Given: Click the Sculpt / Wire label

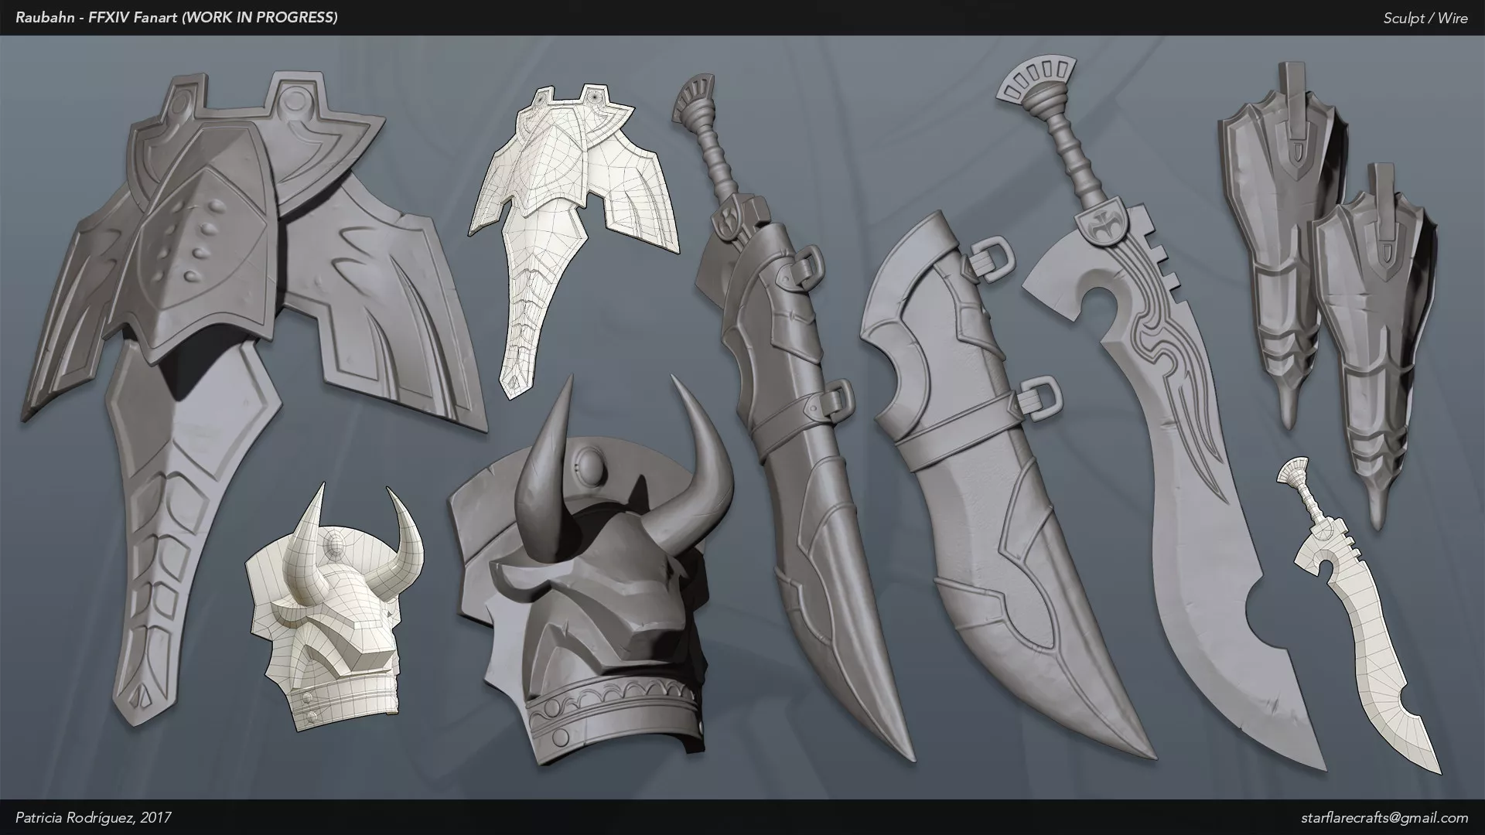Looking at the screenshot, I should click(1425, 19).
